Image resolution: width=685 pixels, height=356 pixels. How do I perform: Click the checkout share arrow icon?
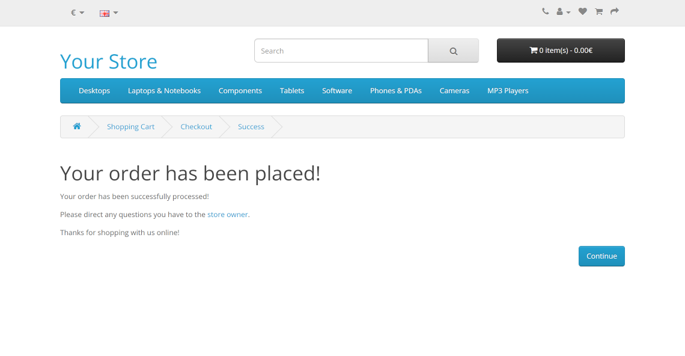click(614, 11)
